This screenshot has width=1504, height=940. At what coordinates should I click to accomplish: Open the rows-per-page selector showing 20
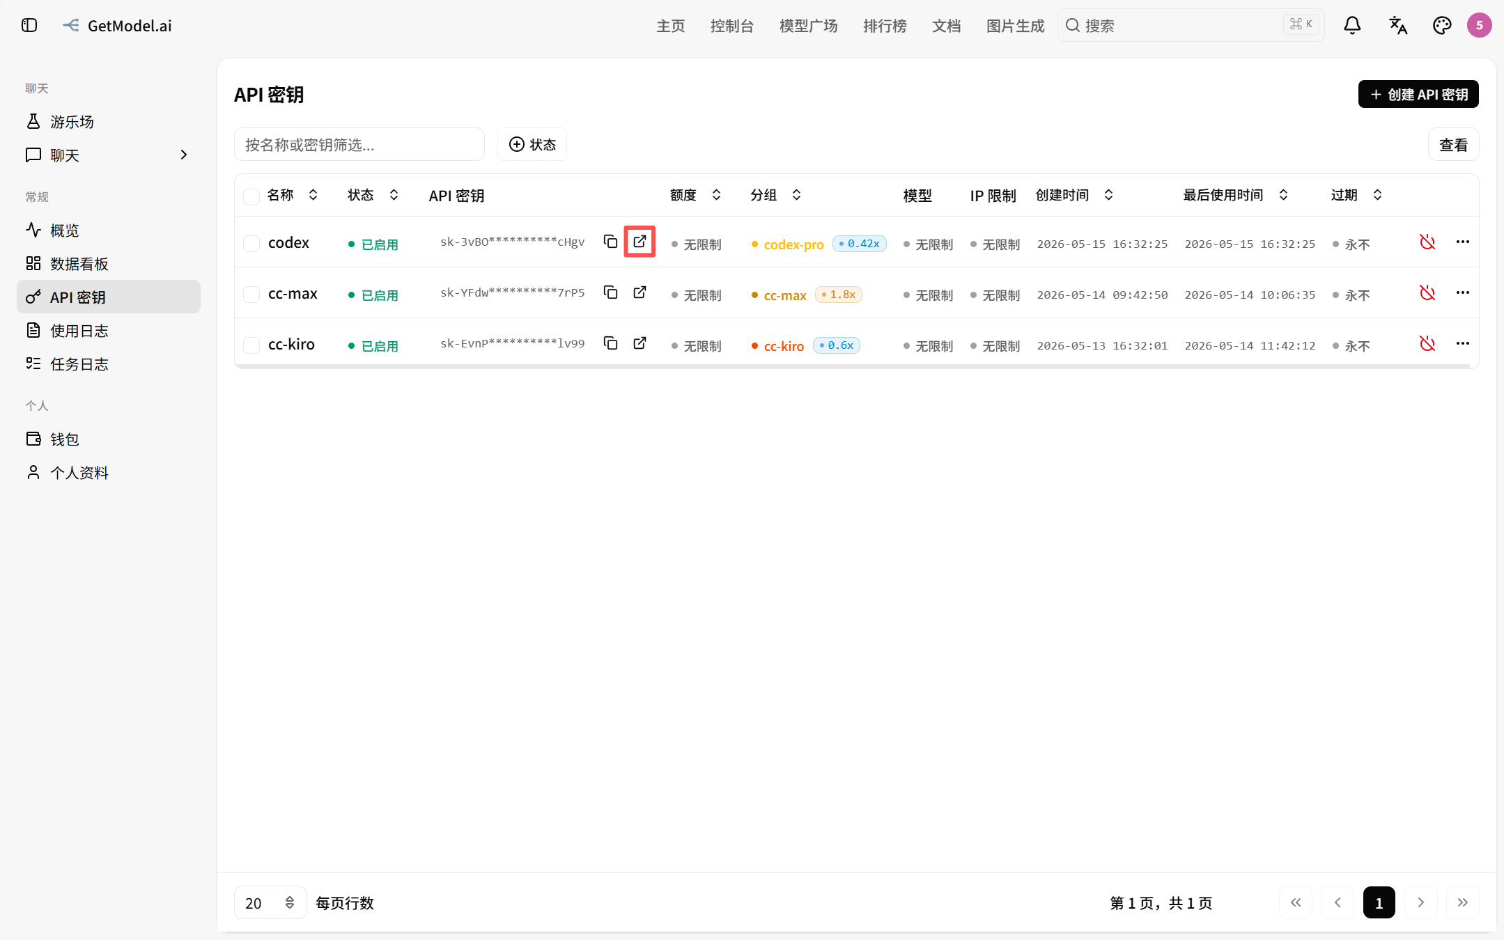point(270,903)
